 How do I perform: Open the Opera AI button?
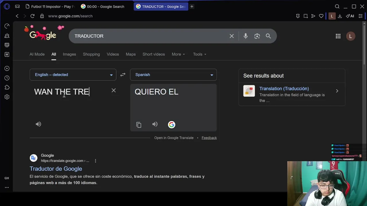coord(350,16)
